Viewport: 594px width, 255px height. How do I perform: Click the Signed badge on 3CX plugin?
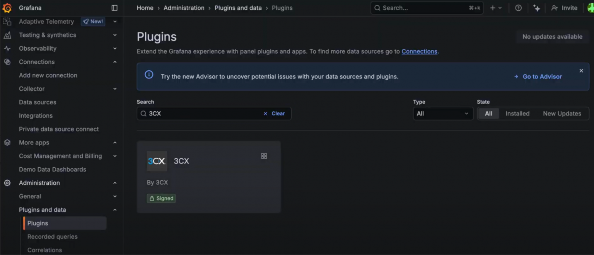click(161, 198)
